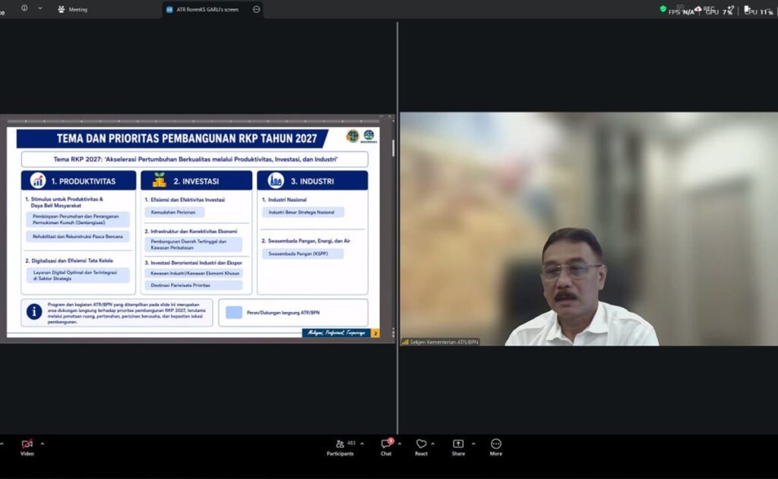Expand the Video options arrow
778x479 pixels.
click(x=43, y=444)
